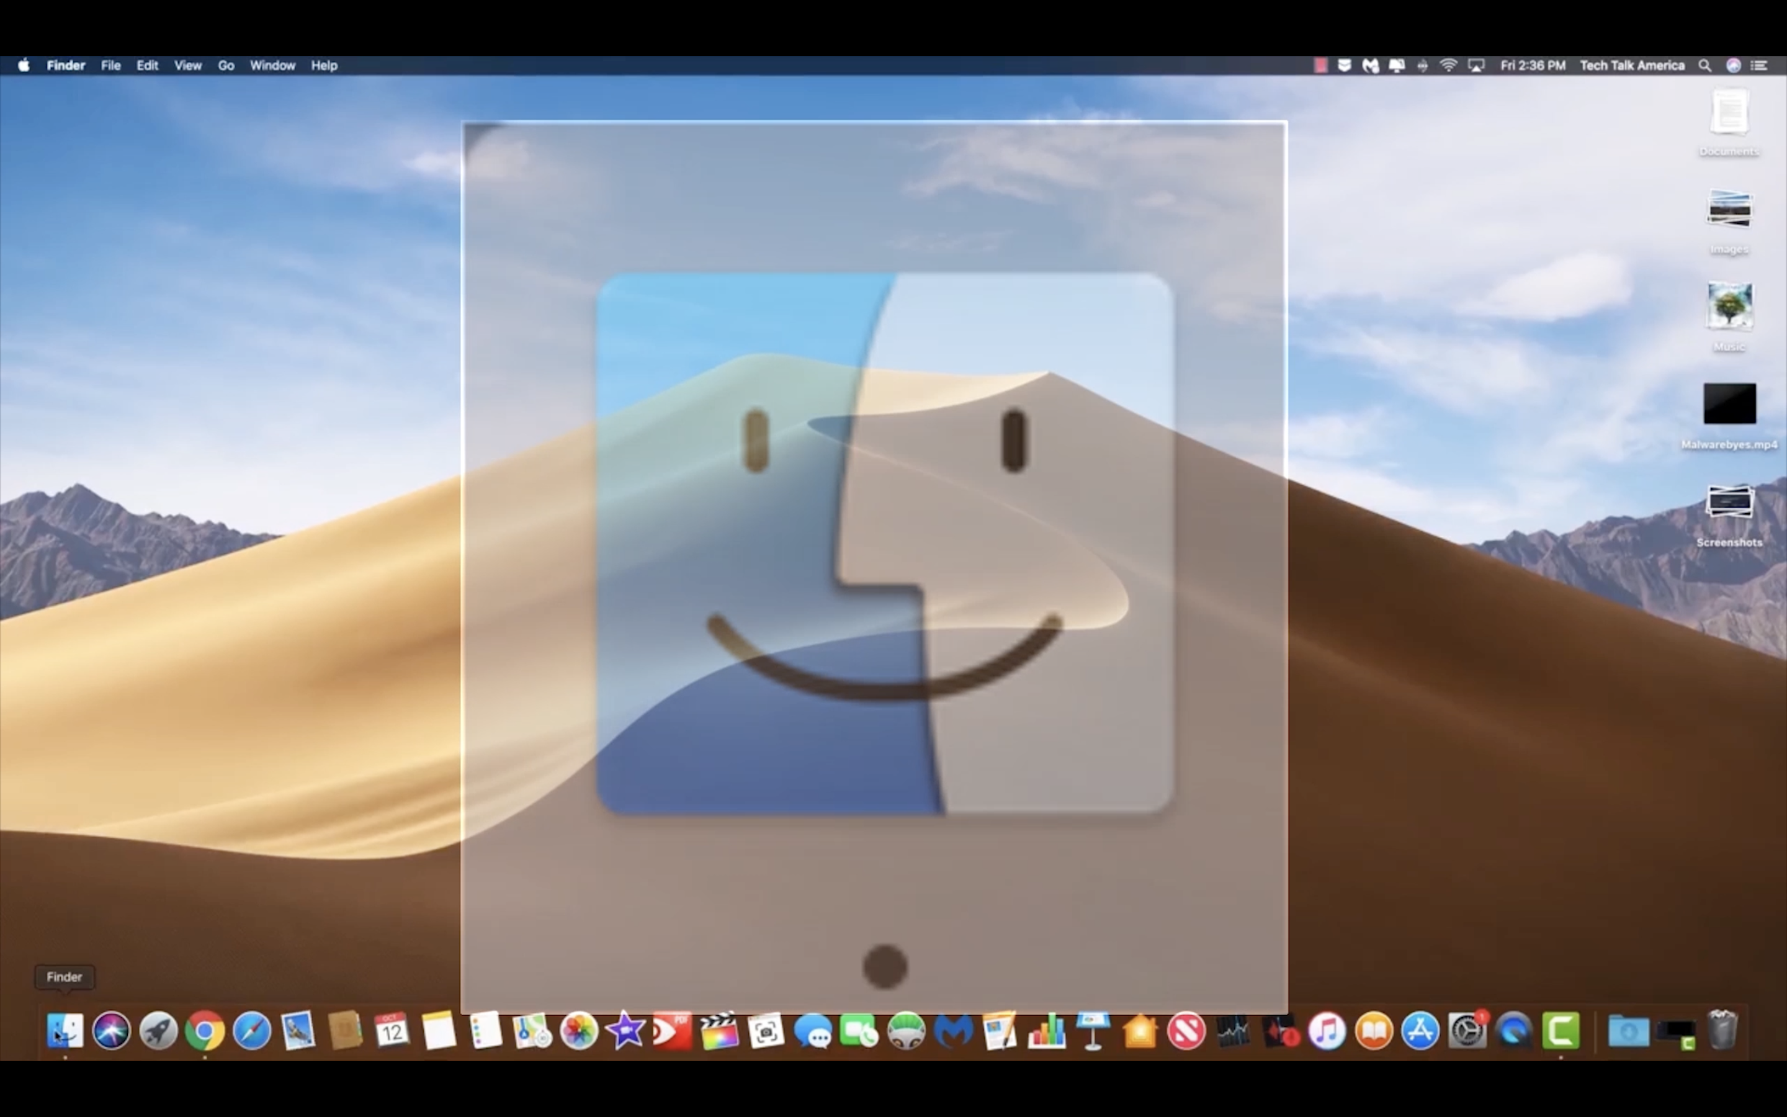Open the App Store in Dock
This screenshot has height=1117, width=1787.
pos(1421,1031)
